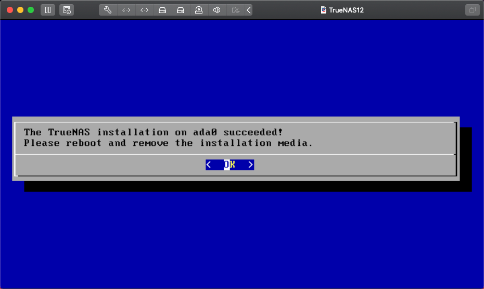This screenshot has width=484, height=289.
Task: Click the TrueNAS12 window title
Action: pyautogui.click(x=346, y=10)
